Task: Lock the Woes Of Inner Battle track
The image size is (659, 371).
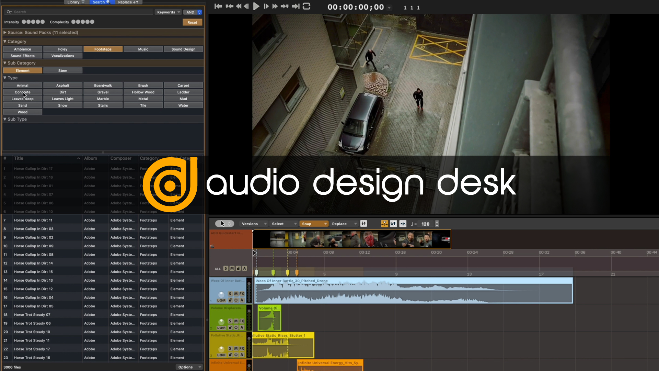Action: 230,300
